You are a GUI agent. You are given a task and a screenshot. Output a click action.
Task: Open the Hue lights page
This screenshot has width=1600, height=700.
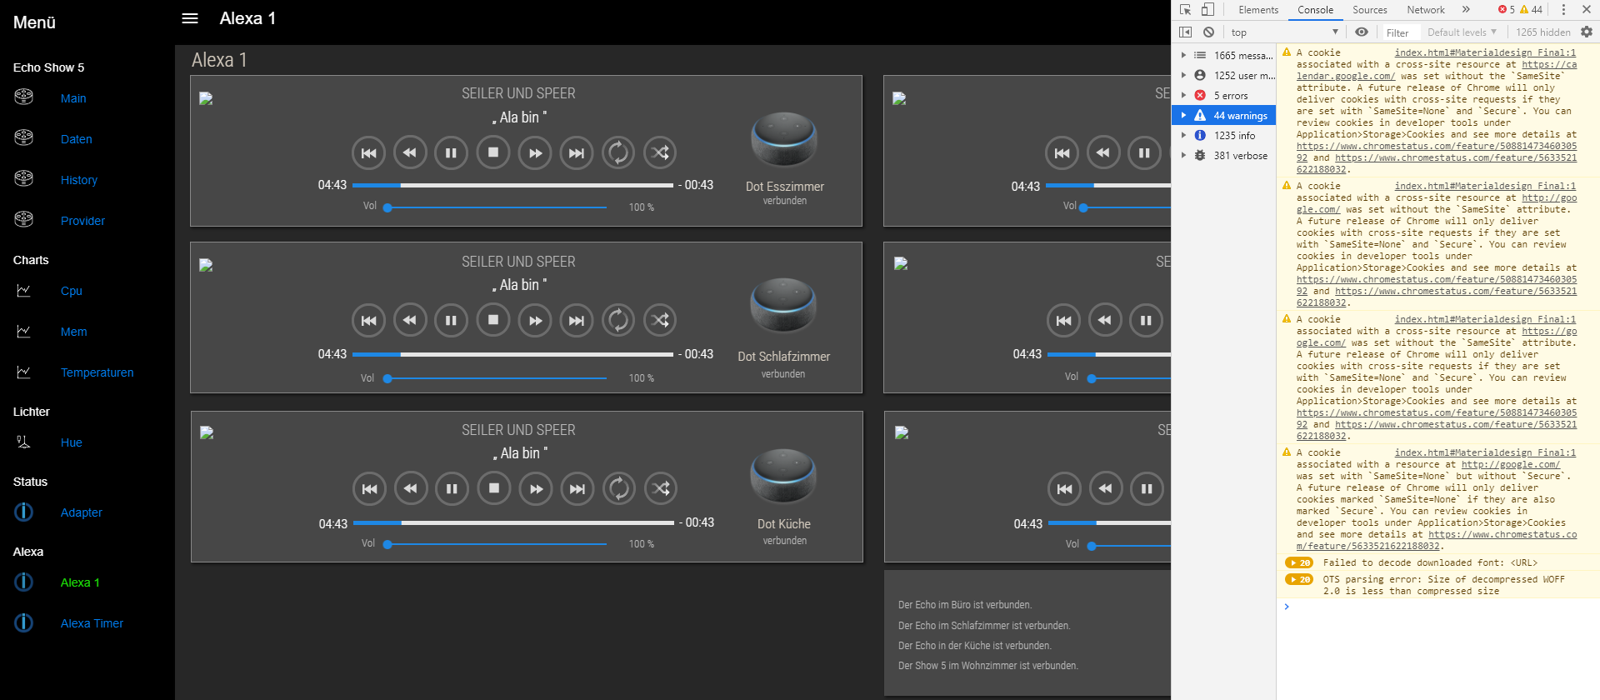click(71, 442)
